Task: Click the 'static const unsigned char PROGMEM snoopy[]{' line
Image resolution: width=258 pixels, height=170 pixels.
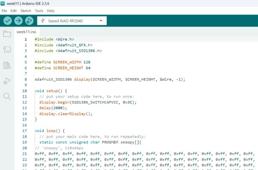Action: click(90, 142)
